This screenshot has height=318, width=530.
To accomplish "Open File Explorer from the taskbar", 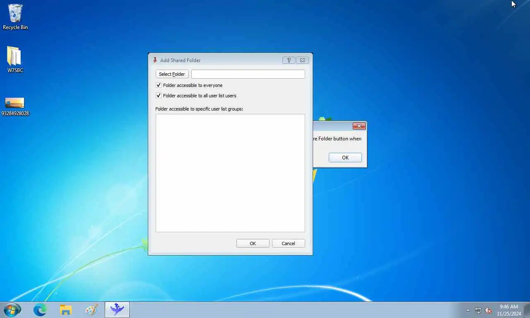I will [x=66, y=310].
